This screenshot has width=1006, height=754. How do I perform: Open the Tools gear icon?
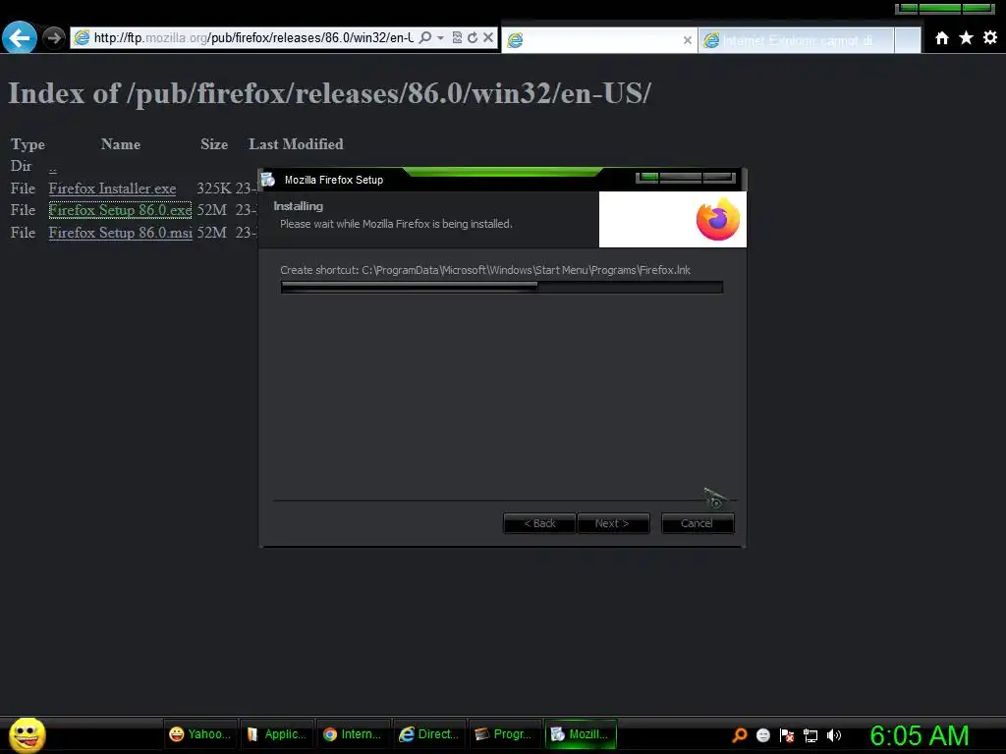[x=990, y=38]
